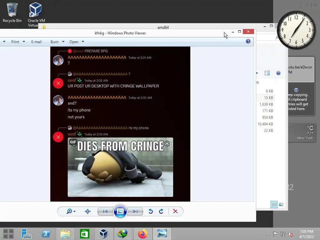
Task: Expand the cut-off leftmost toolbar dropdown arrow
Action: (x=4, y=42)
